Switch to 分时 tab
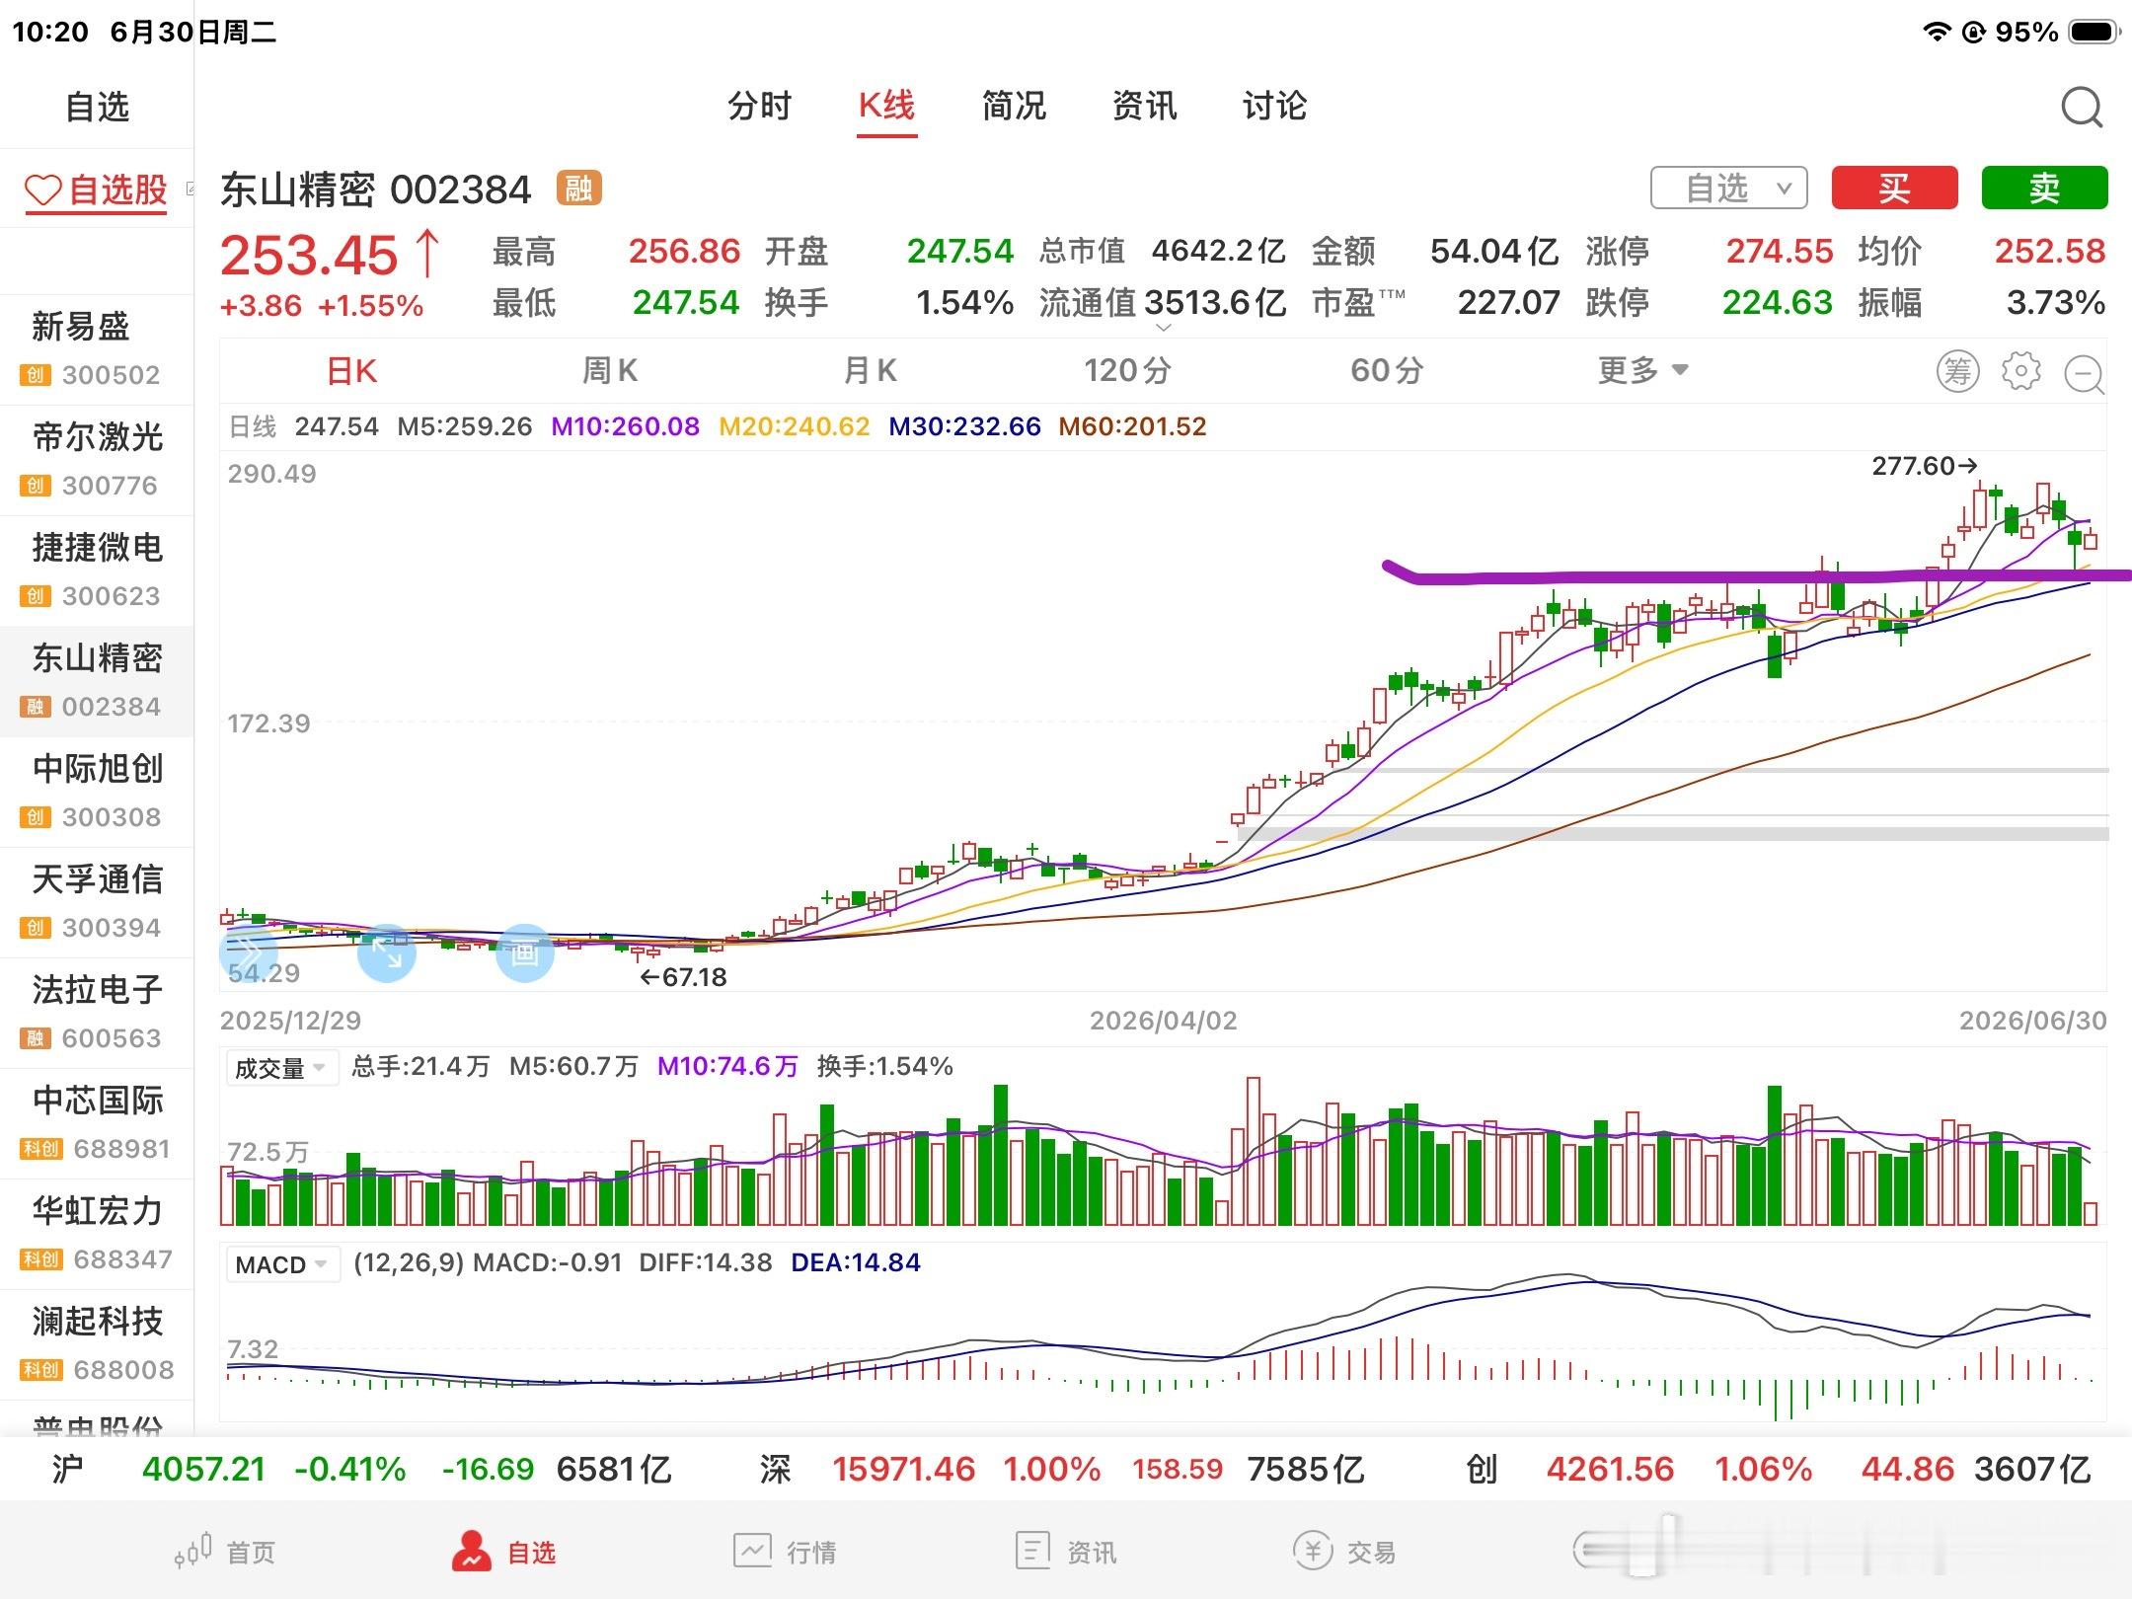 (x=759, y=106)
